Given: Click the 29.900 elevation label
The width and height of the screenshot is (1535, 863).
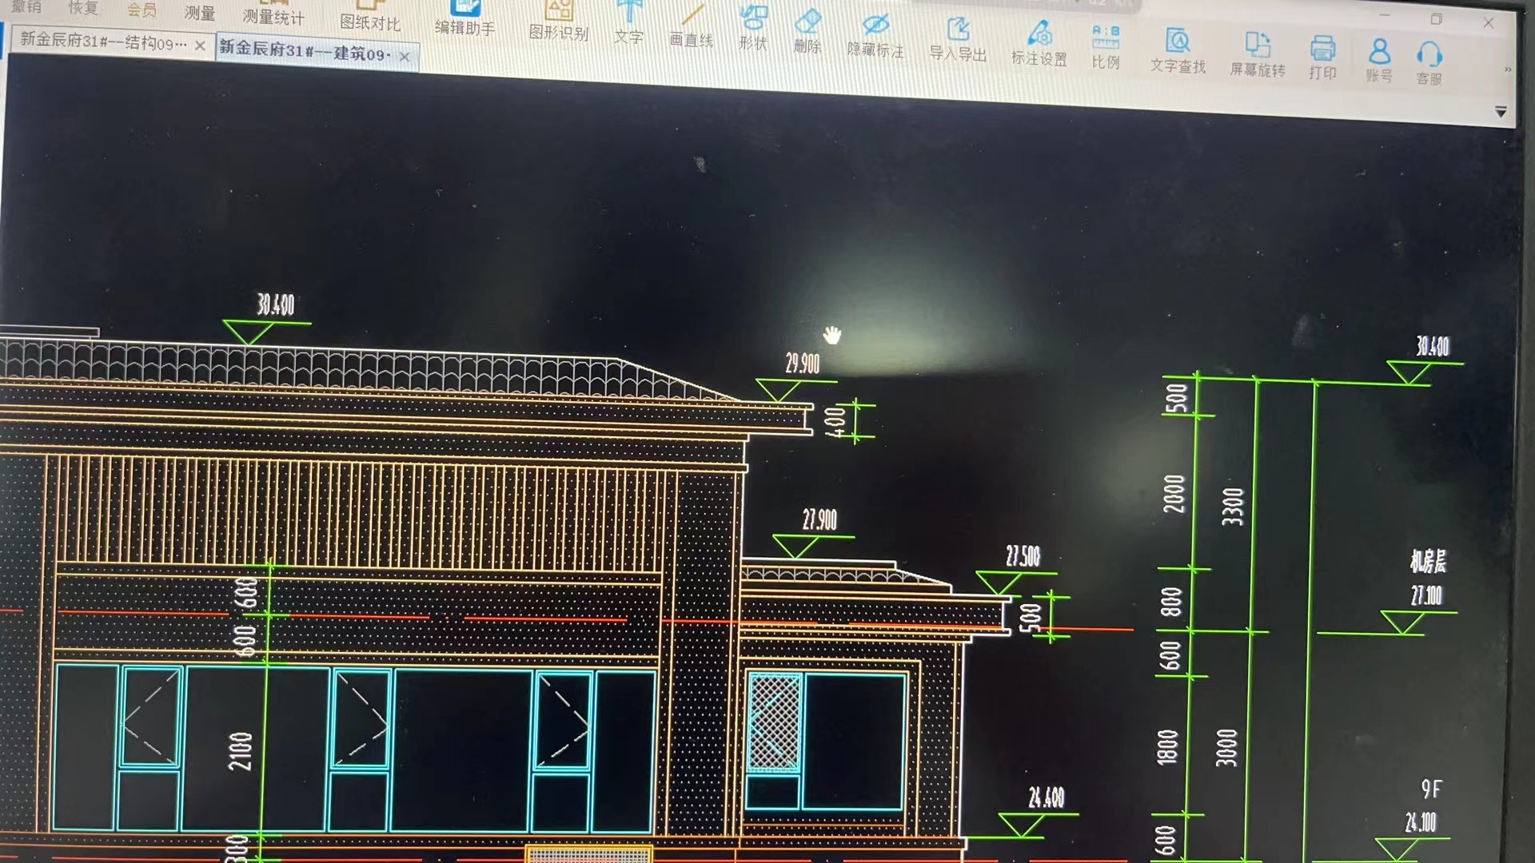Looking at the screenshot, I should pyautogui.click(x=803, y=364).
